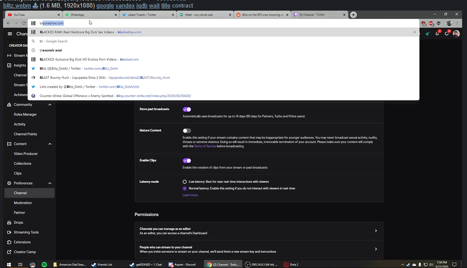
Task: Collapse the Preferences sidebar section
Action: coord(50,183)
